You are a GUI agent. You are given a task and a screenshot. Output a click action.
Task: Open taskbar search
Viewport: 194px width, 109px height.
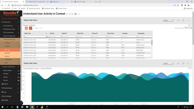(x=7, y=107)
